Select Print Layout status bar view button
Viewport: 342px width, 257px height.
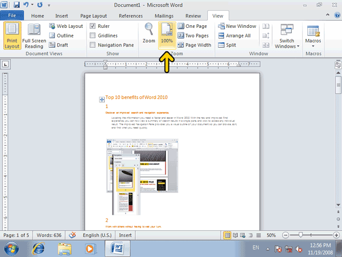coord(227,235)
